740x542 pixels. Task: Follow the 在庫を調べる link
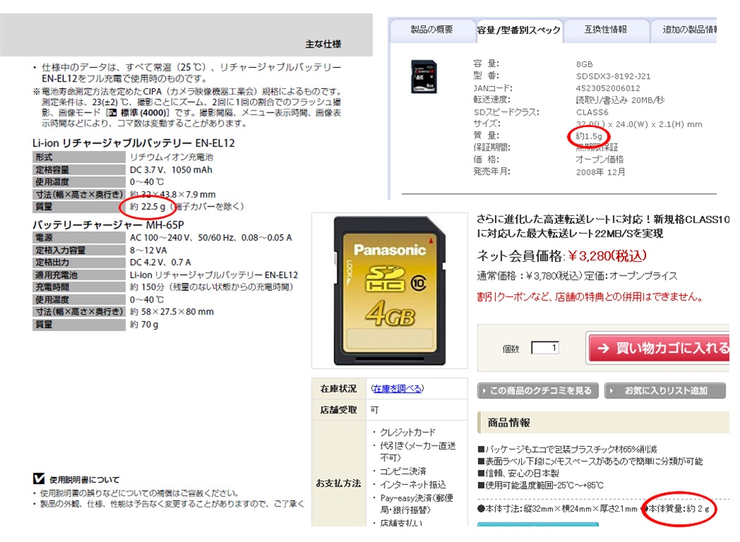tap(397, 389)
